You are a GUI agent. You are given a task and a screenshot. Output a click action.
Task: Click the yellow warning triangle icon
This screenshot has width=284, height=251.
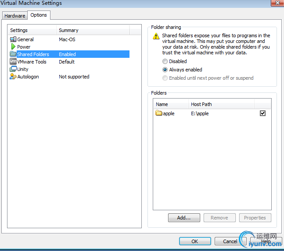(x=156, y=36)
